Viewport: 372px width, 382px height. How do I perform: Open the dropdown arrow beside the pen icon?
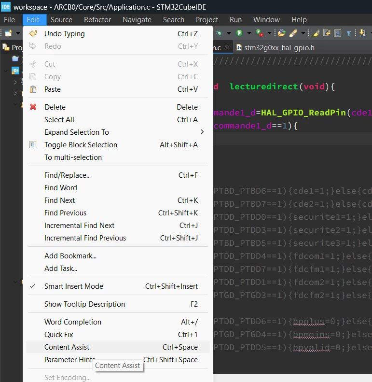303,33
